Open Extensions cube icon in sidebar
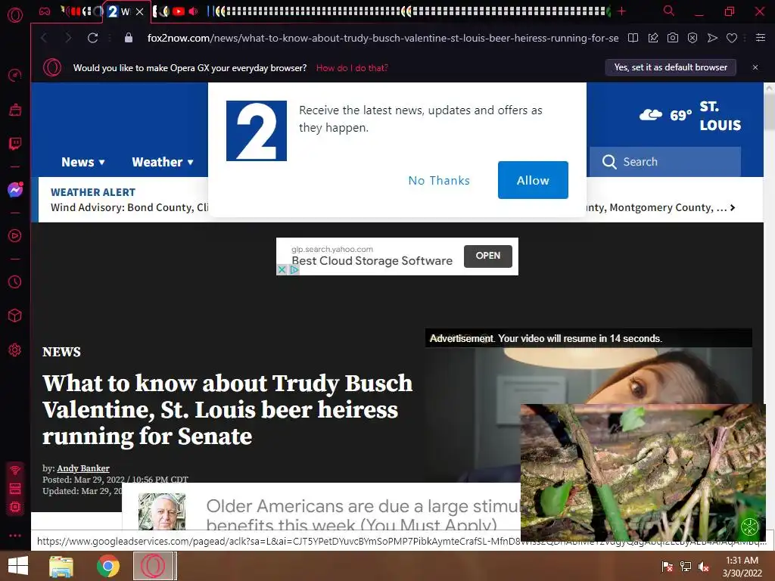The height and width of the screenshot is (581, 775). click(x=15, y=315)
